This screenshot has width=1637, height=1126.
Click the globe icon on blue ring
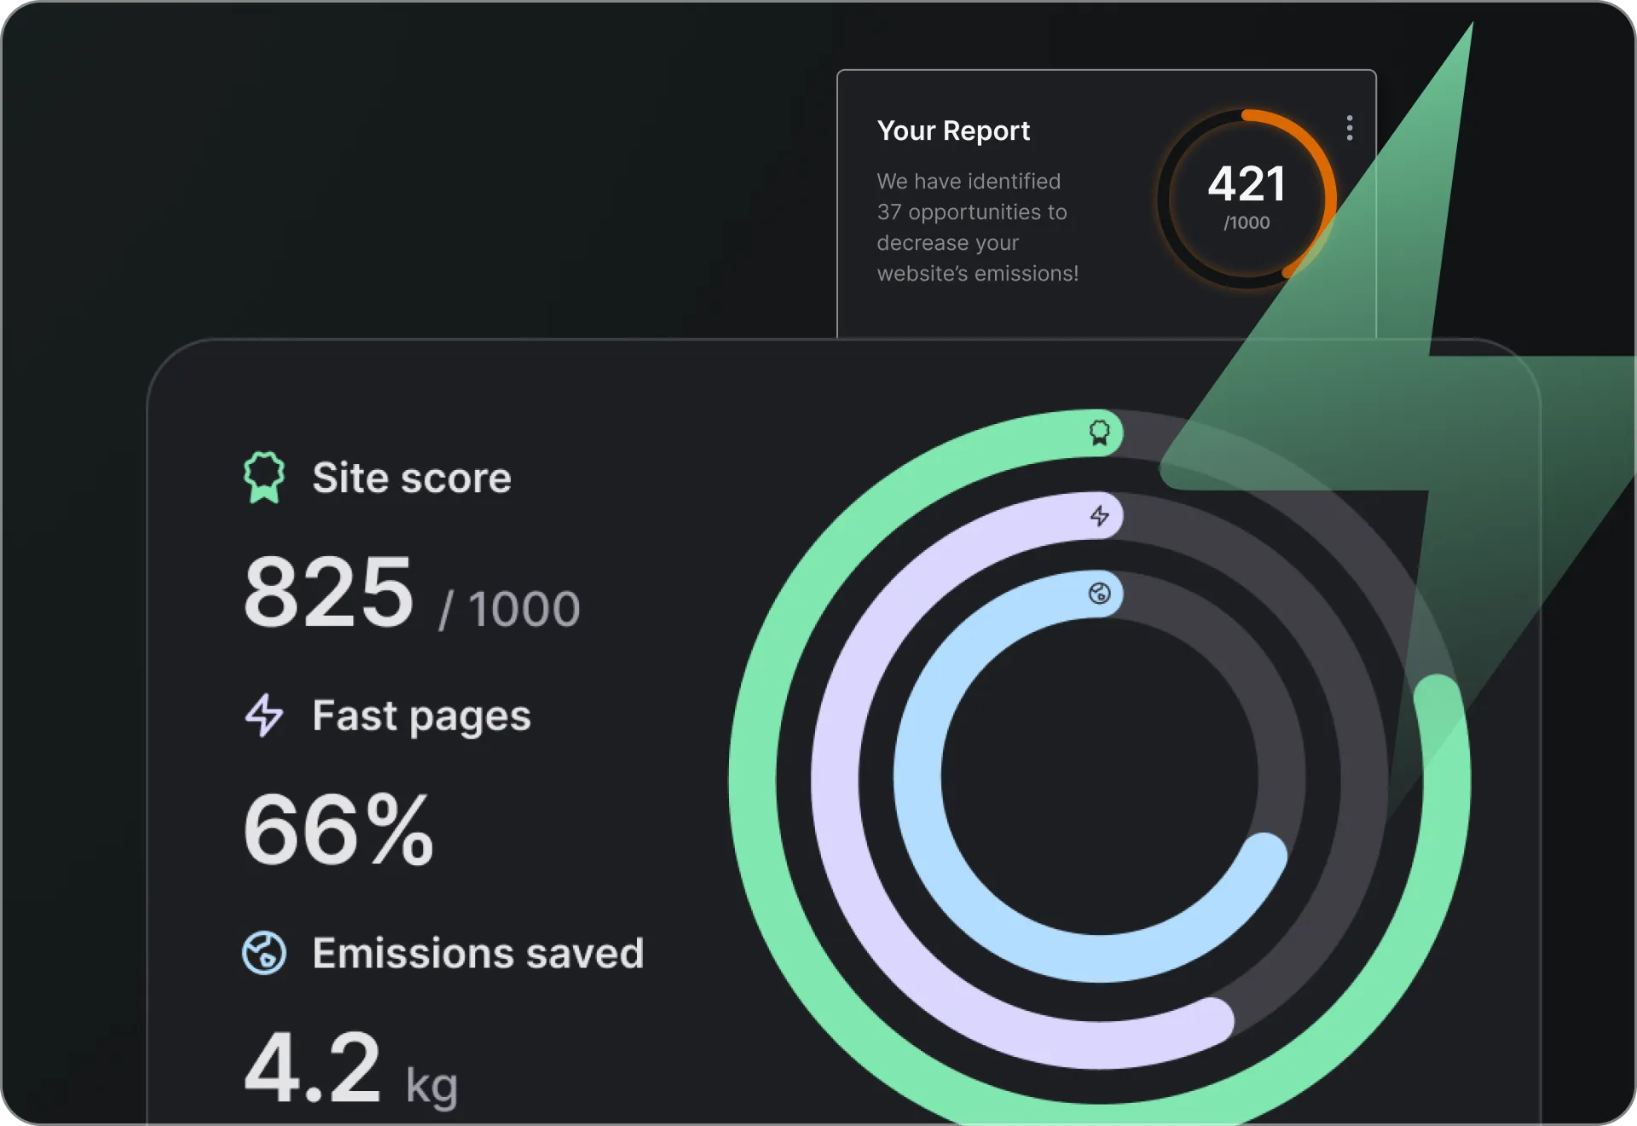(x=1099, y=593)
